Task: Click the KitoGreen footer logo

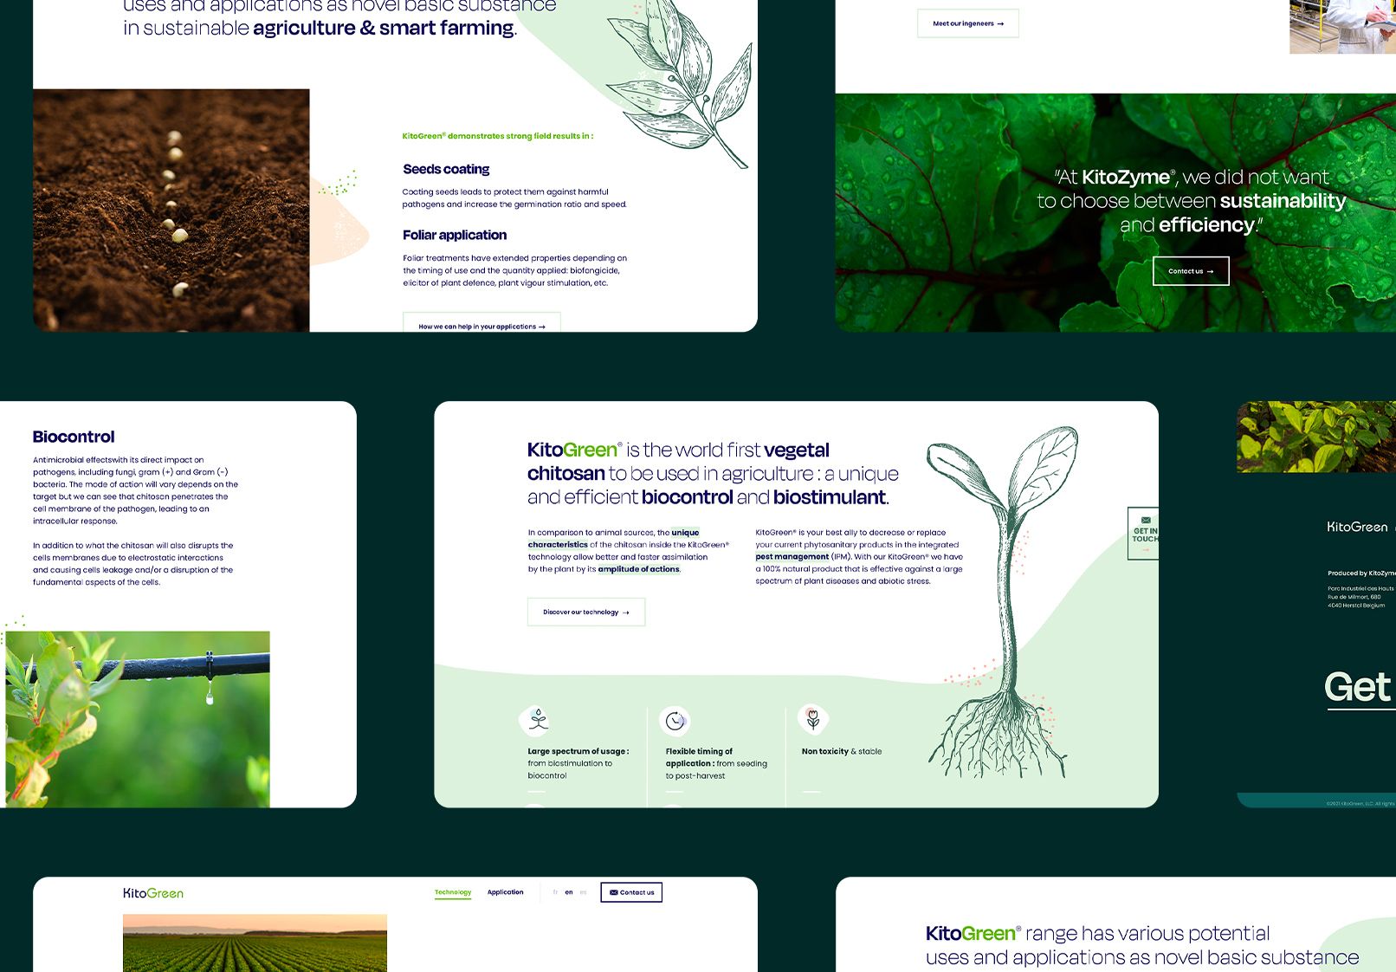Action: tap(1357, 527)
